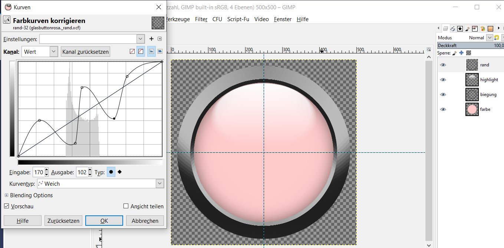The image size is (504, 248).
Task: Open the Script-Fu menu
Action: (238, 19)
